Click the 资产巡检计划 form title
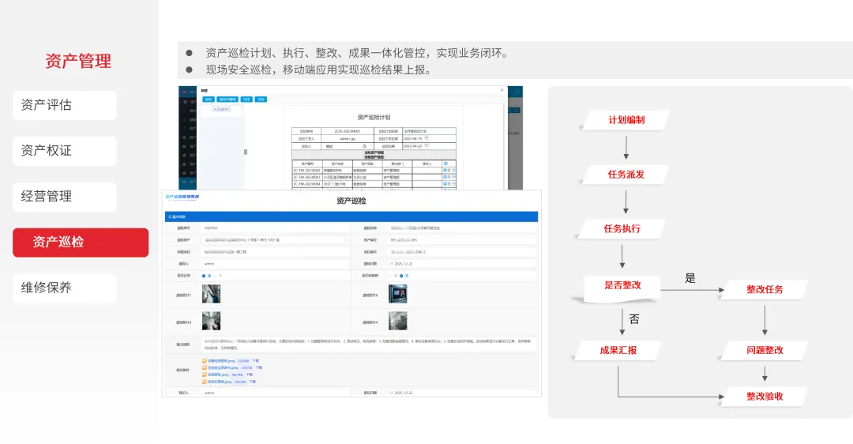Image resolution: width=853 pixels, height=444 pixels. (374, 118)
